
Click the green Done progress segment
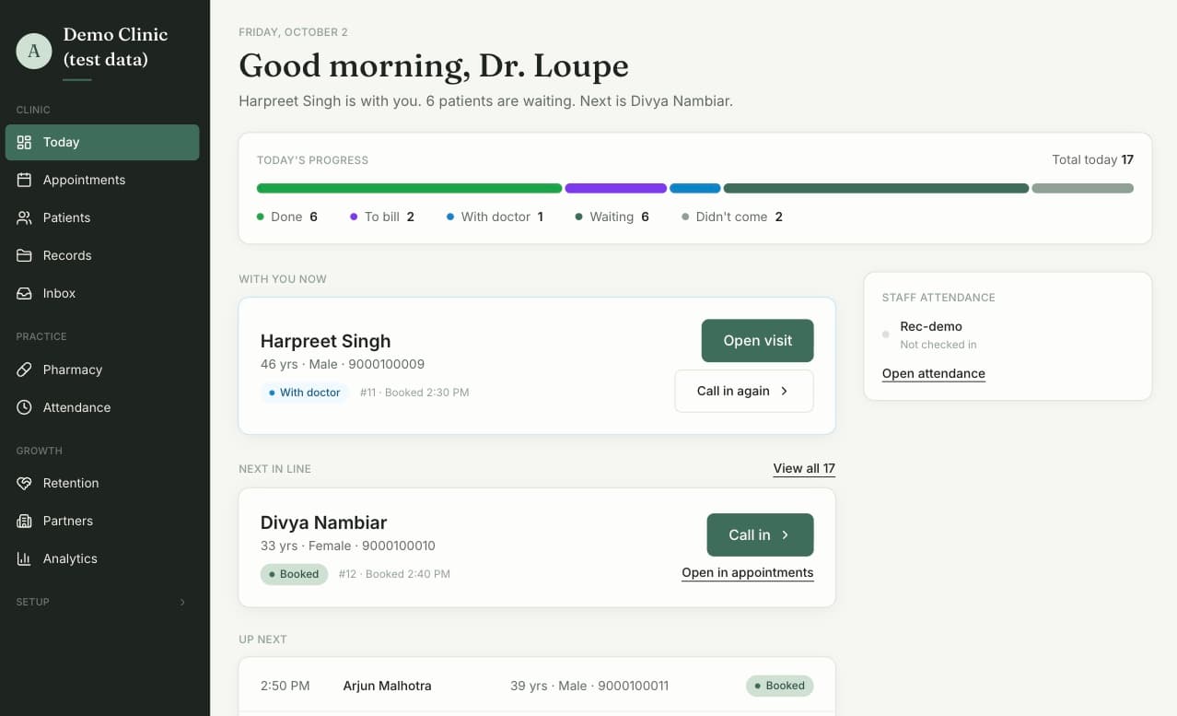coord(409,188)
